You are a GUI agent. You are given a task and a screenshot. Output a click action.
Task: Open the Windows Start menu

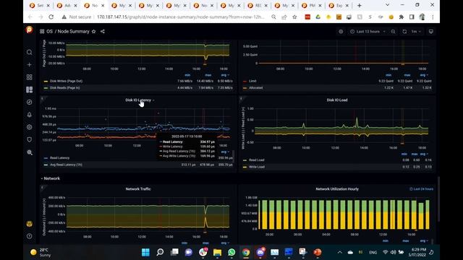(145, 252)
